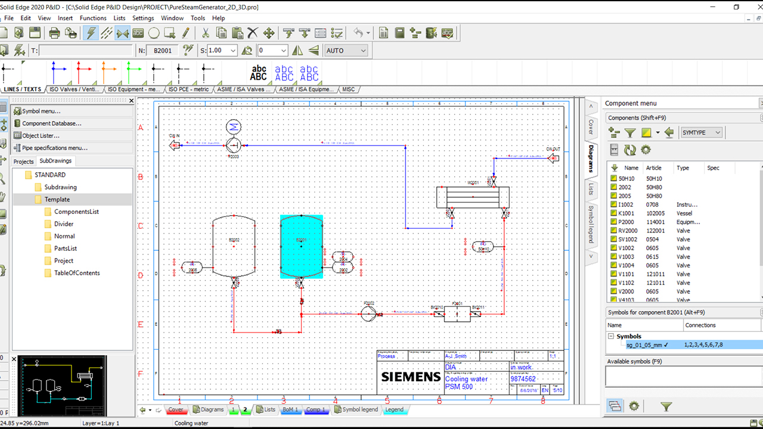This screenshot has width=763, height=429.
Task: Click the N: component number input field
Action: click(162, 51)
